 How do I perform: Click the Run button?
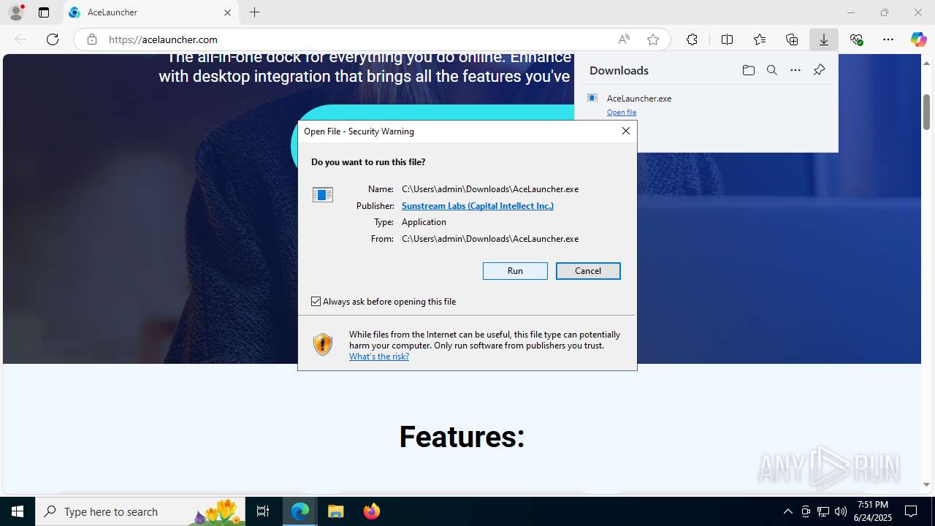515,271
